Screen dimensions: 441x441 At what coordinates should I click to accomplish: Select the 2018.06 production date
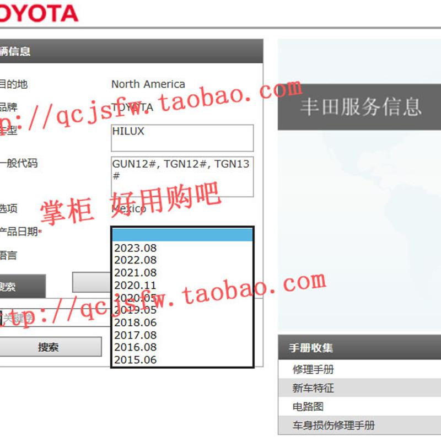coord(182,322)
